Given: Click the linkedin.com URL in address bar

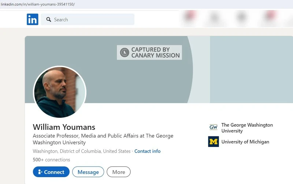Looking at the screenshot, I should (x=38, y=4).
